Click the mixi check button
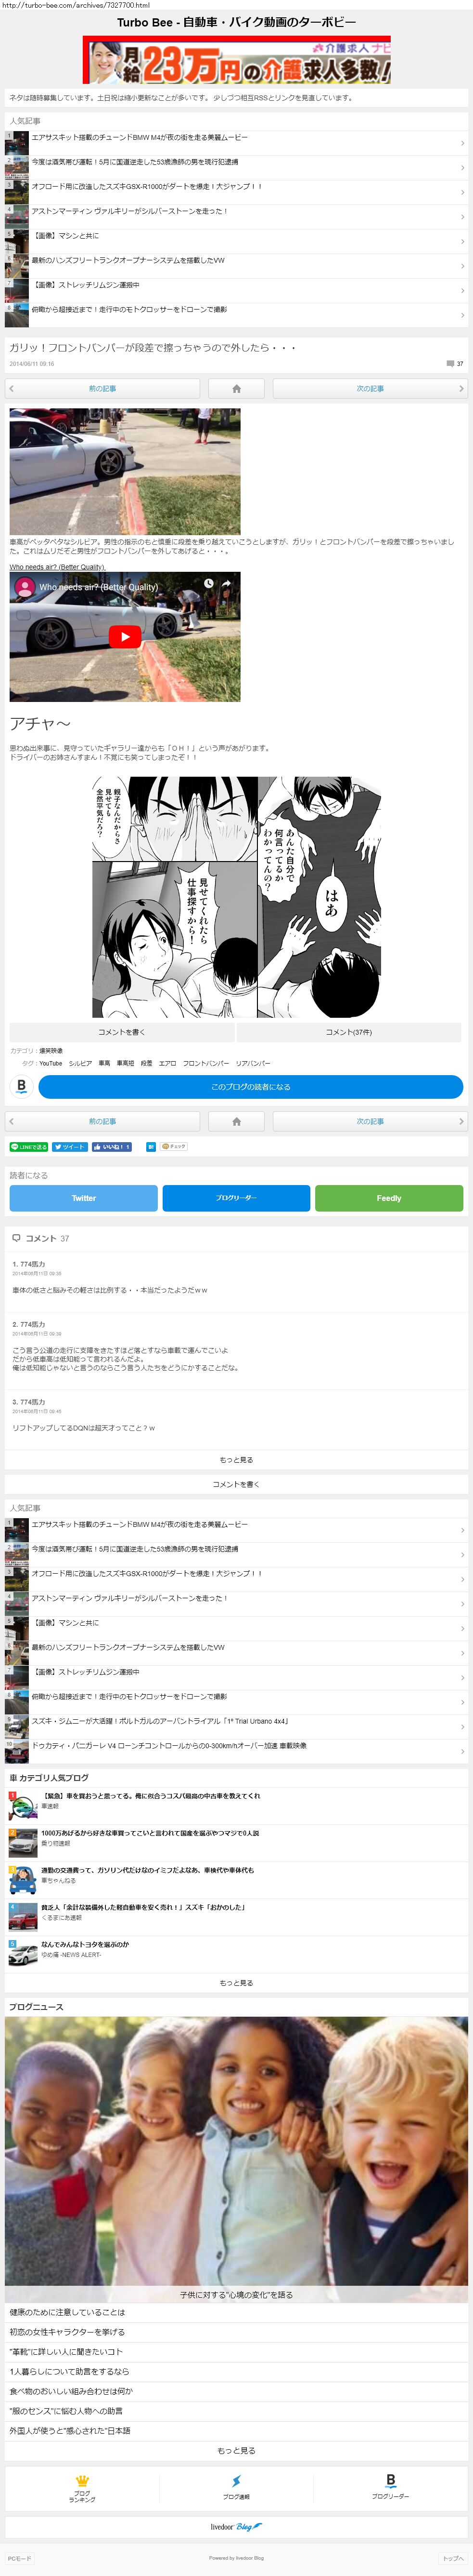473x2576 pixels. coord(175,1147)
